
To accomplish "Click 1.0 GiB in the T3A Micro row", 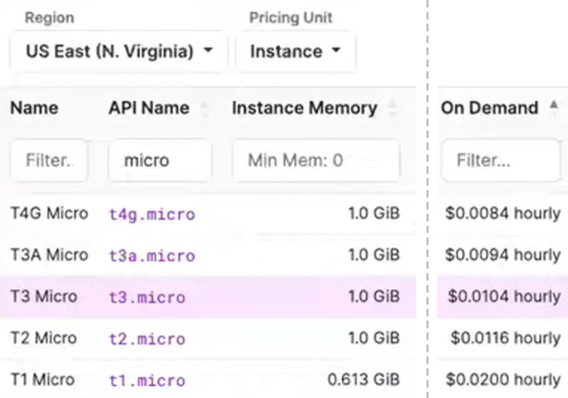I will tap(374, 255).
